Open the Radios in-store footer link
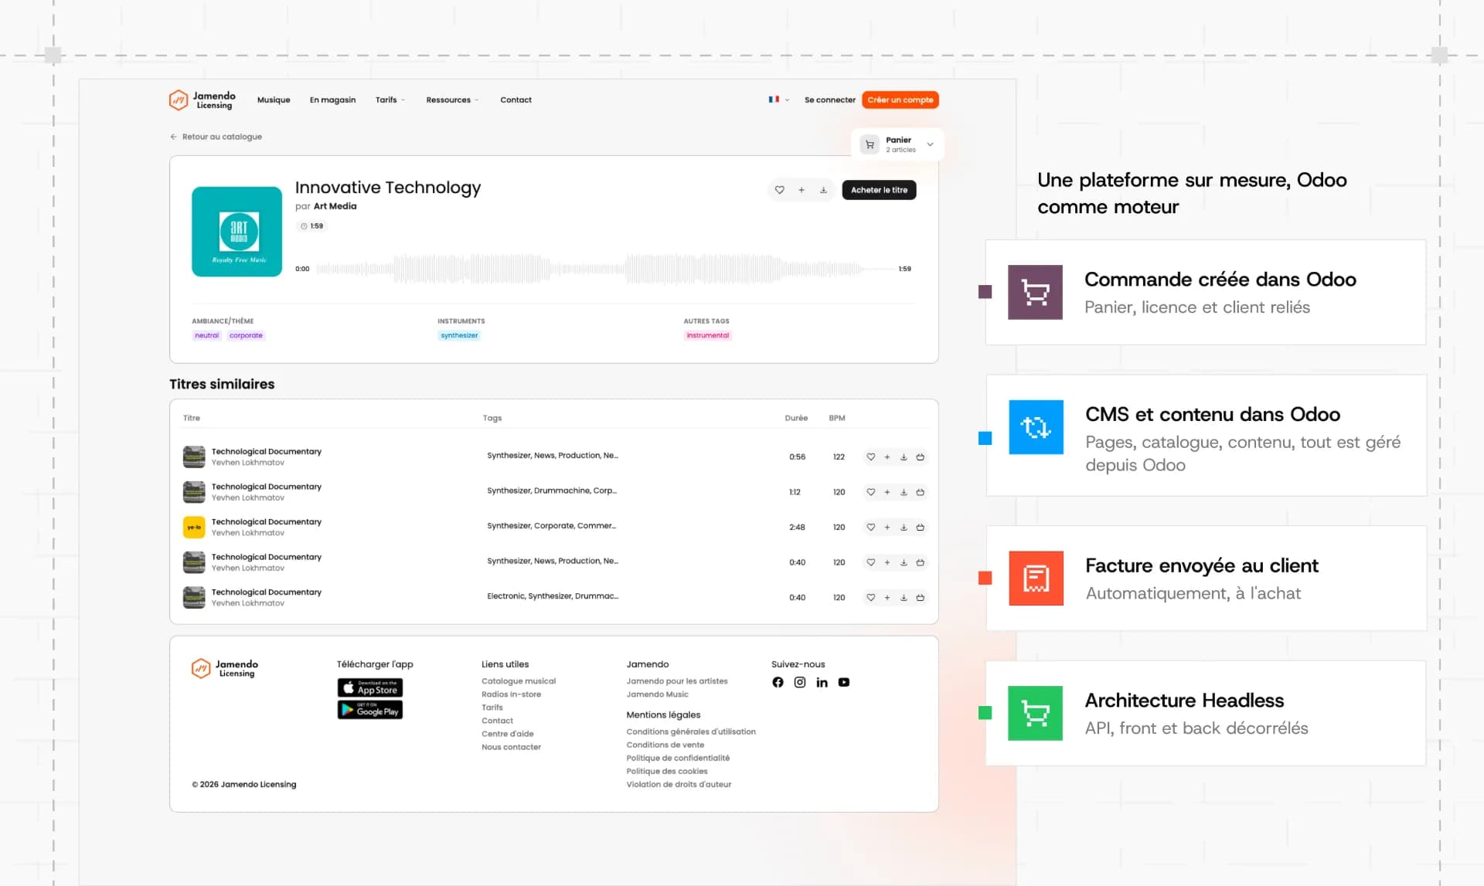 coord(511,694)
